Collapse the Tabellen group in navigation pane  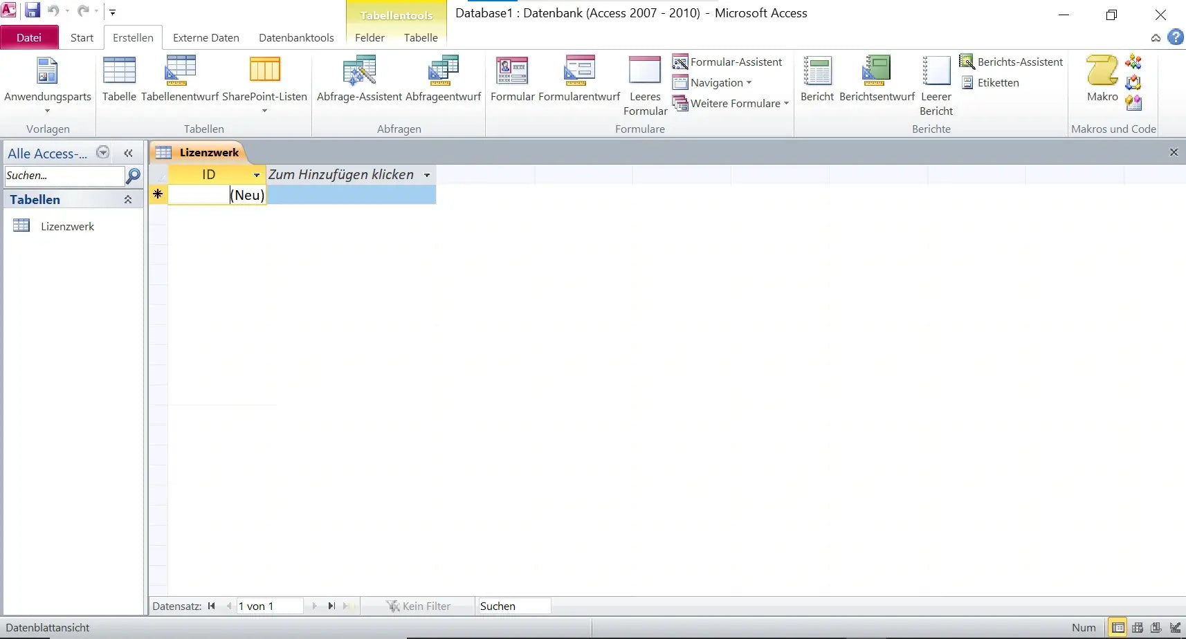128,199
